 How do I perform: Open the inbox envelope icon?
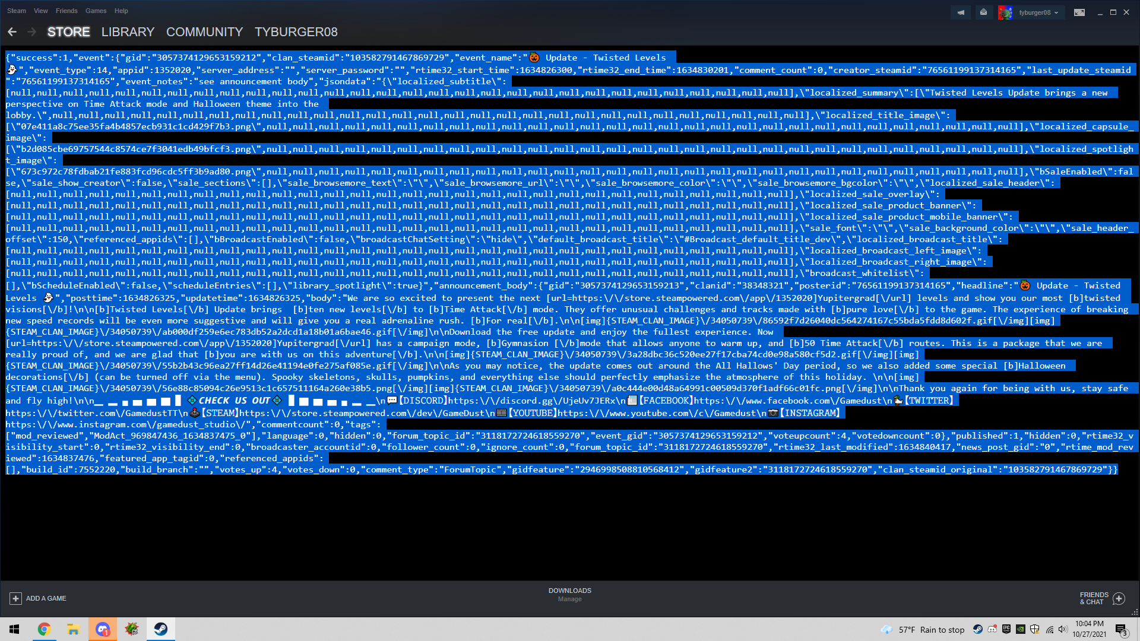[983, 12]
